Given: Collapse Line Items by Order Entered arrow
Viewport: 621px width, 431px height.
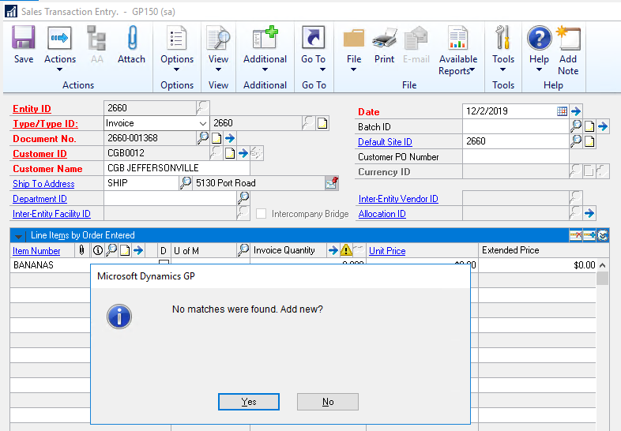Looking at the screenshot, I should (x=19, y=235).
